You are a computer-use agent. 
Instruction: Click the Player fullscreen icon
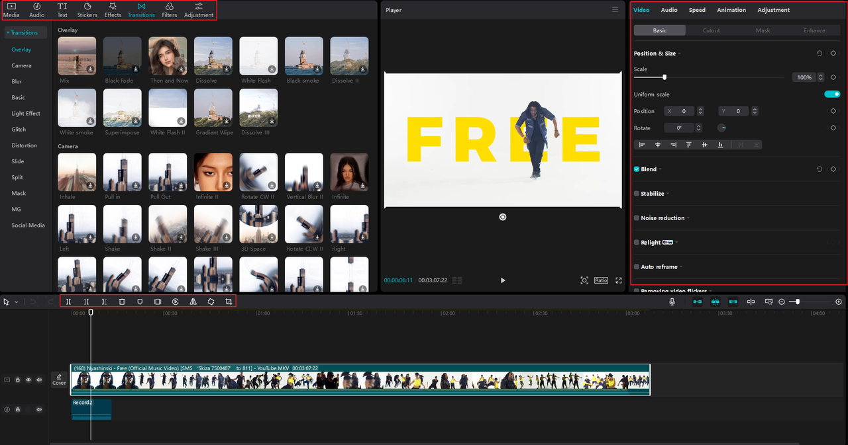619,280
